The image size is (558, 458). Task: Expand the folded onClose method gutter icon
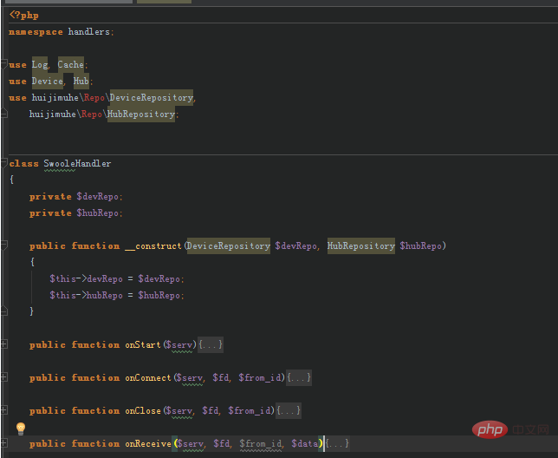[4, 410]
